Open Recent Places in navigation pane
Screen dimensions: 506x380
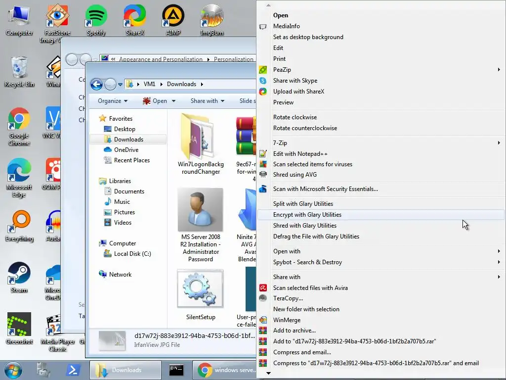click(131, 160)
